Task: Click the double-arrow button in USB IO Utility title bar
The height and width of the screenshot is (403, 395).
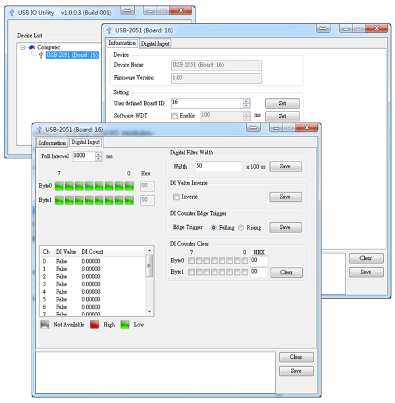Action: pyautogui.click(x=128, y=11)
